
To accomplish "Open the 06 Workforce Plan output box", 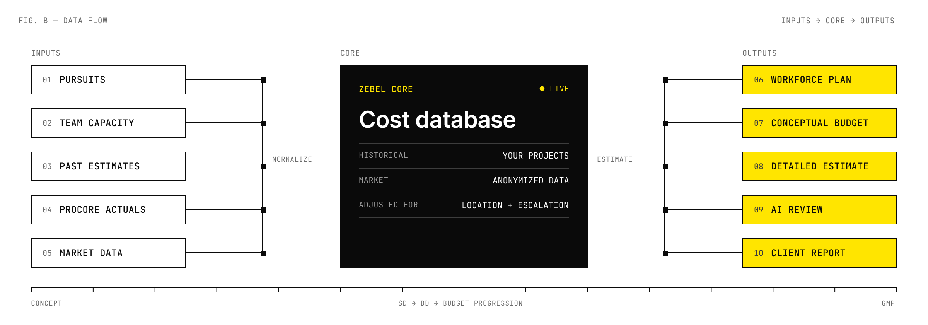I will [820, 80].
